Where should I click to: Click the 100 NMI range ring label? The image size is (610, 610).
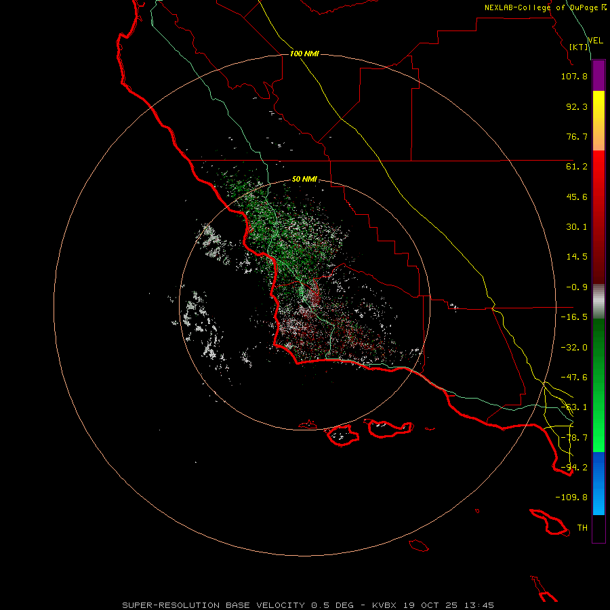pyautogui.click(x=304, y=54)
